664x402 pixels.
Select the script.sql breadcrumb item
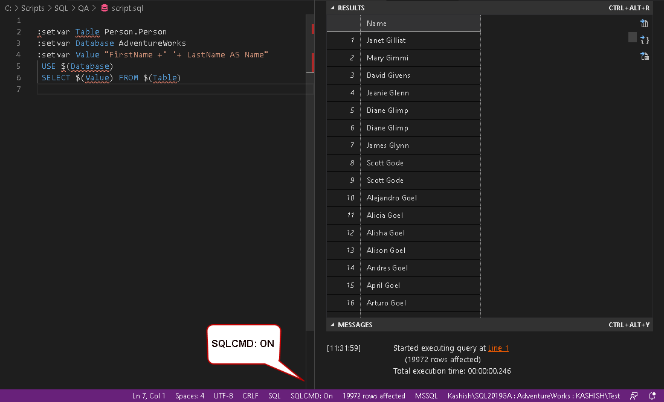tap(127, 8)
